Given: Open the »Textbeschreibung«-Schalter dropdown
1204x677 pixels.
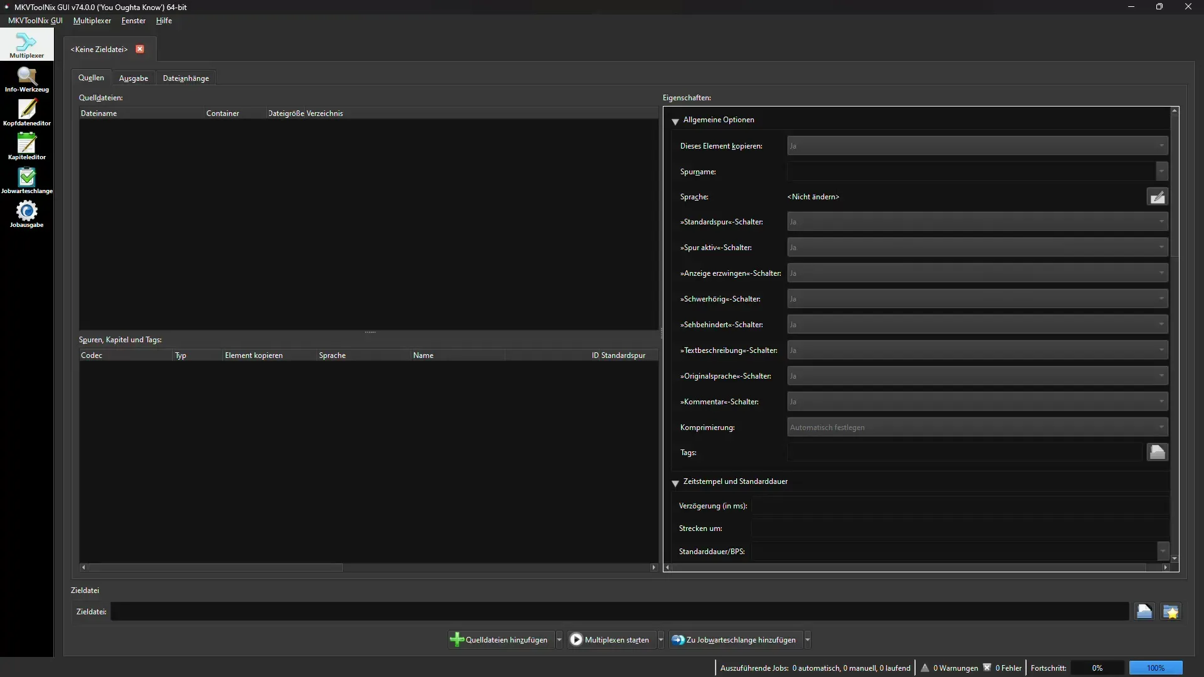Looking at the screenshot, I should pos(977,350).
